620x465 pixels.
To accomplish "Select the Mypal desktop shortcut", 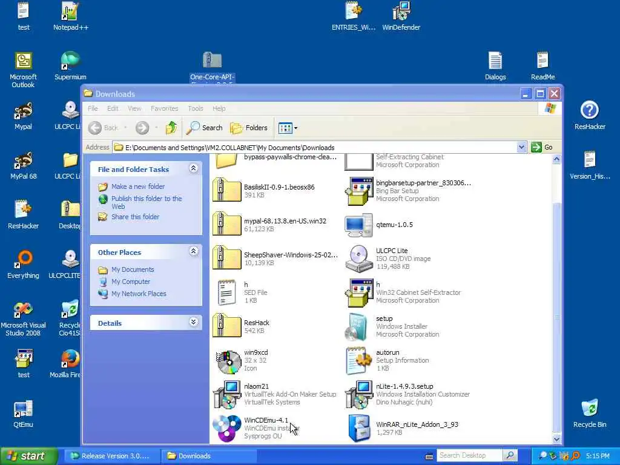I will (x=23, y=116).
